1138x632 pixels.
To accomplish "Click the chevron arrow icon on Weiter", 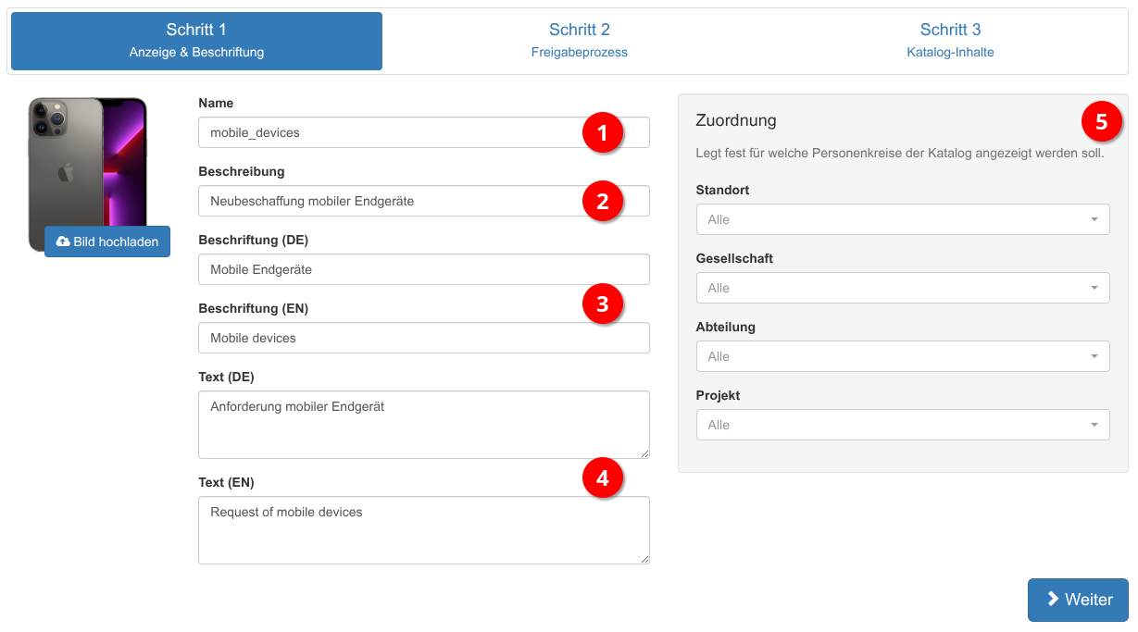I will click(1053, 600).
